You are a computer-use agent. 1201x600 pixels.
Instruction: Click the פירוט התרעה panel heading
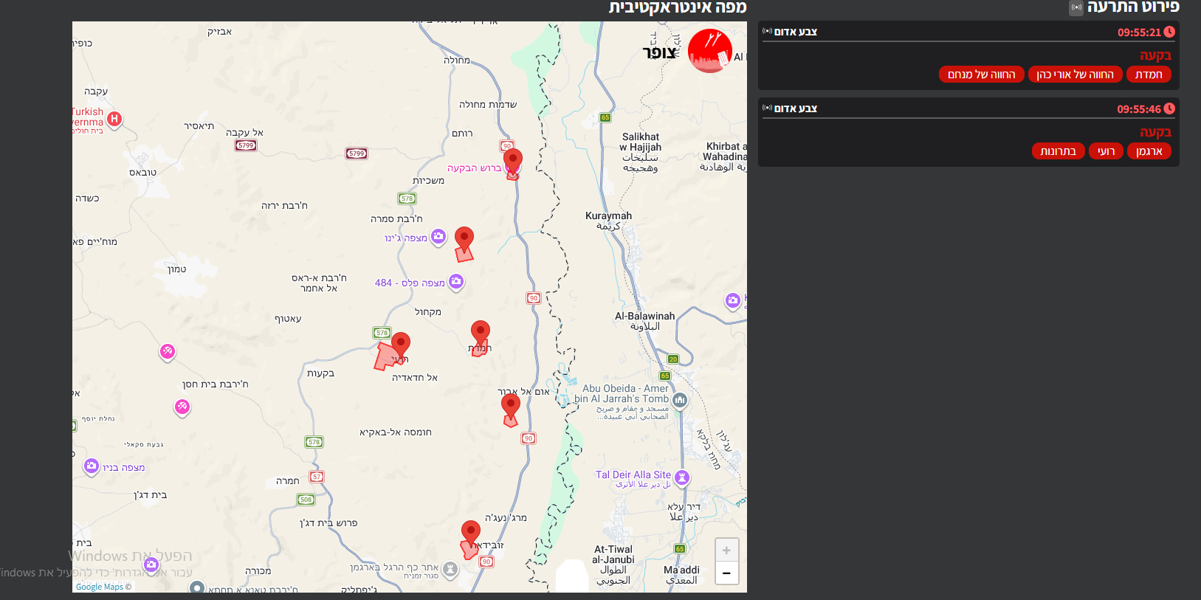point(1133,7)
